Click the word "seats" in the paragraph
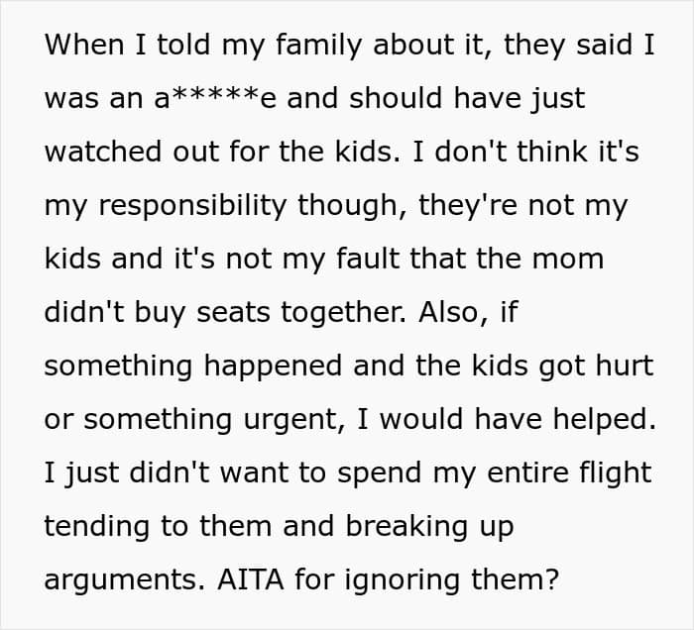Screen dimensions: 694x630 233,313
